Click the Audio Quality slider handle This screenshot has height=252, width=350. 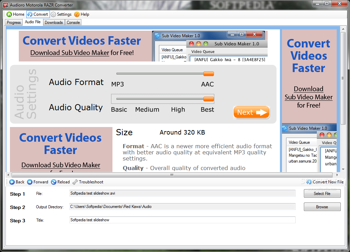pos(209,99)
